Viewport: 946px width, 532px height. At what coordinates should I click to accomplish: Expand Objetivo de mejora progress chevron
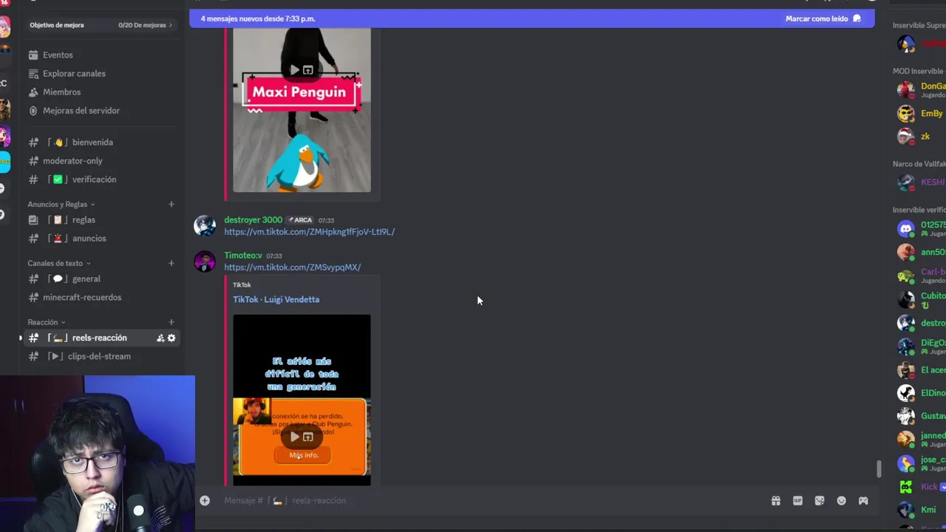pos(171,25)
